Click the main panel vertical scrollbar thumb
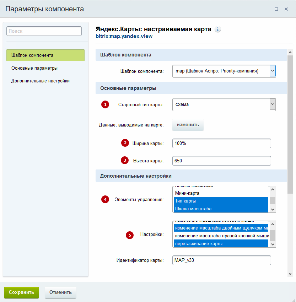 290,125
